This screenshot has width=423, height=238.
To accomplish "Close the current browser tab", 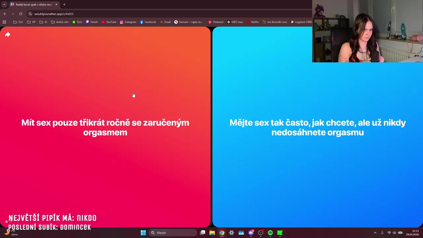I will click(56, 5).
